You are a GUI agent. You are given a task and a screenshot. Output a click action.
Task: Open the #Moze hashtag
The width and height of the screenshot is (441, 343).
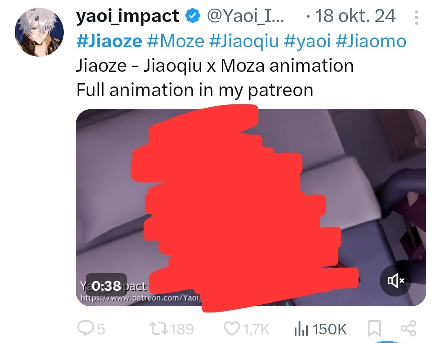(x=176, y=41)
